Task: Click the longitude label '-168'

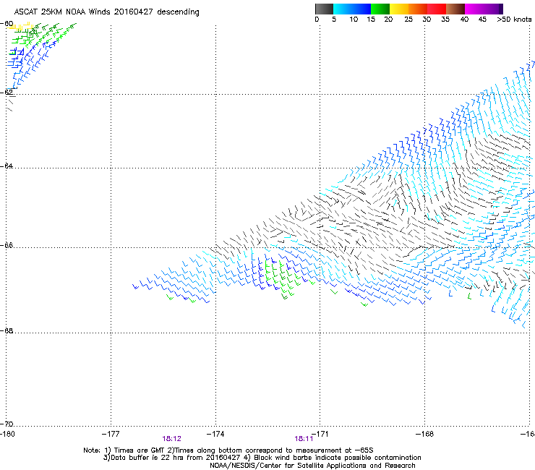Action: pos(425,434)
